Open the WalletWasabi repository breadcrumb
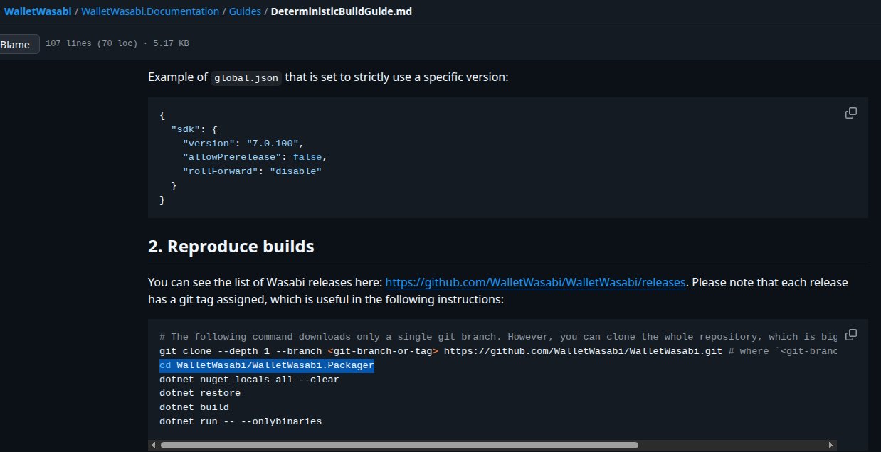Image resolution: width=881 pixels, height=452 pixels. (x=38, y=11)
